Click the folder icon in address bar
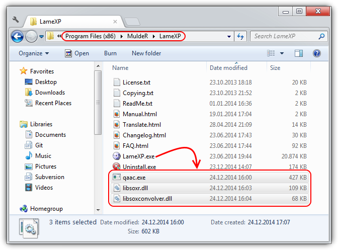This screenshot has height=250, width=338. pos(50,36)
